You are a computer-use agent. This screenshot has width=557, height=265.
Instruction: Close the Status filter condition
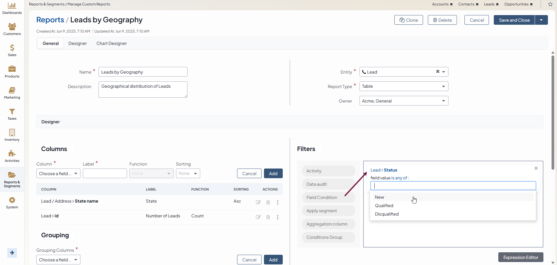click(536, 168)
